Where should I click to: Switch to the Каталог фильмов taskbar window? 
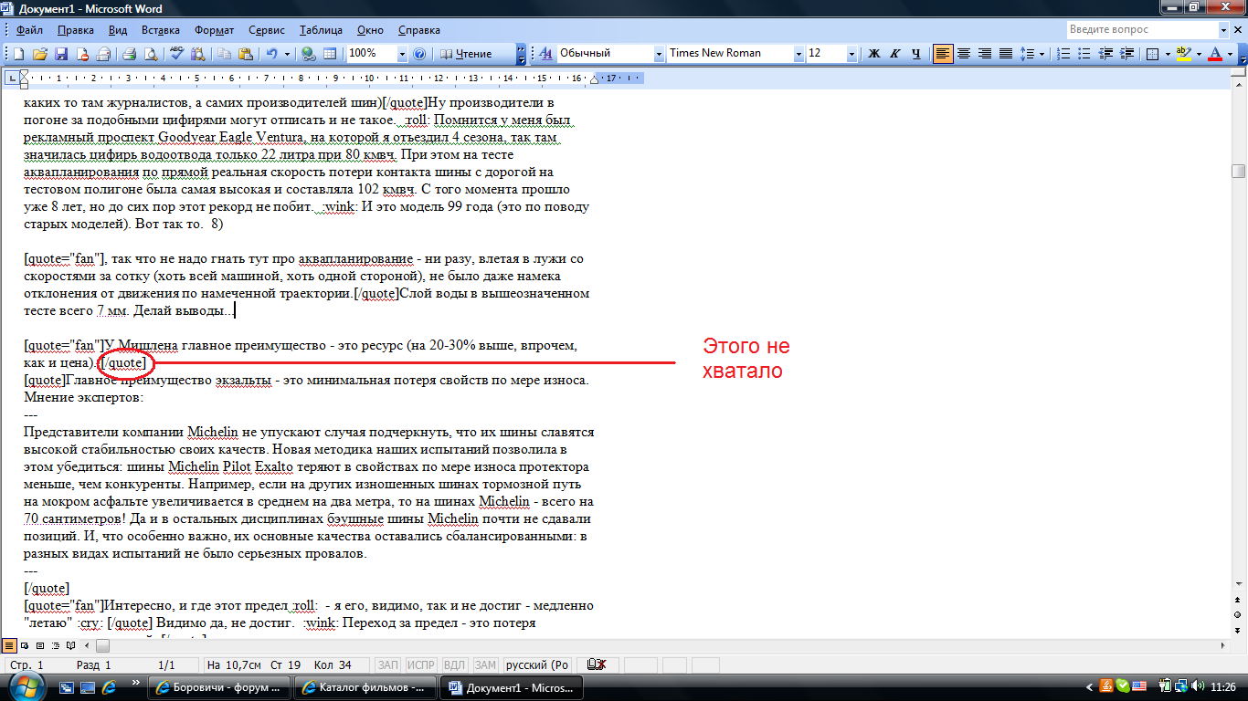click(x=365, y=687)
